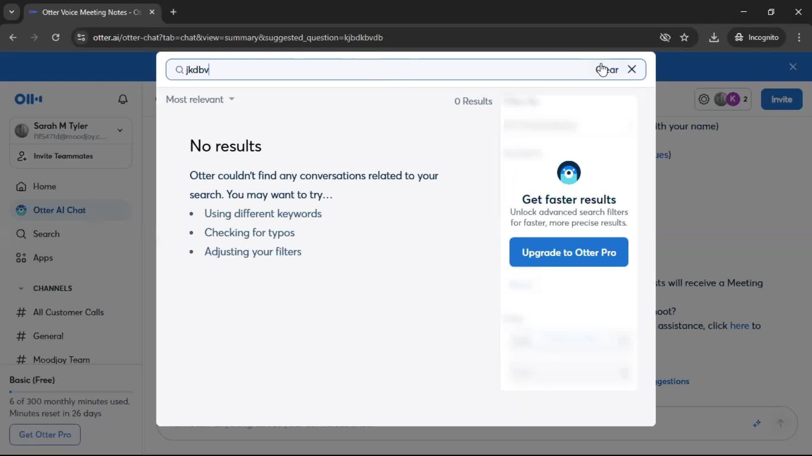Click the Get Otter Pro button
Image resolution: width=812 pixels, height=456 pixels.
pos(45,434)
